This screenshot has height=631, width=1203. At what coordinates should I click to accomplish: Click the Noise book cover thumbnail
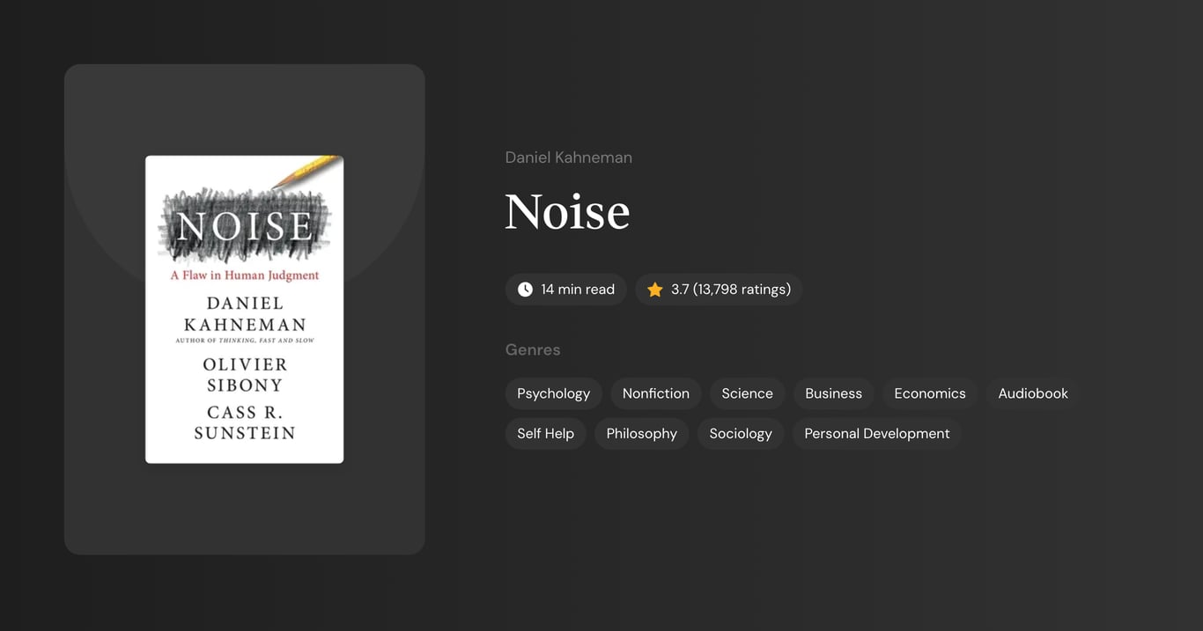click(244, 309)
